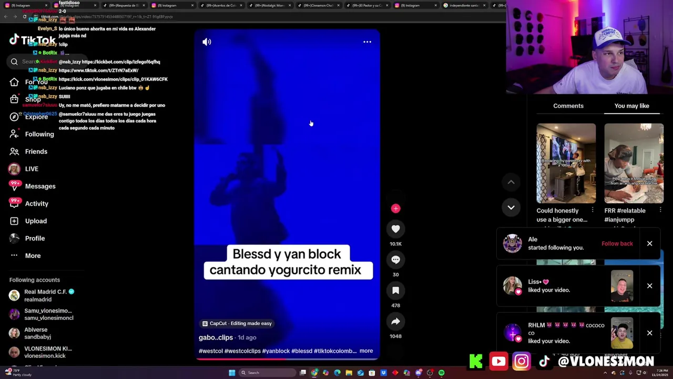Click Follow back for Ale
This screenshot has width=673, height=379.
(x=617, y=244)
